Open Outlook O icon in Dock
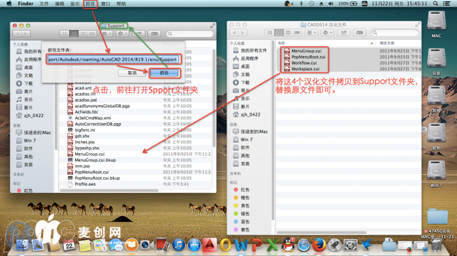The height and width of the screenshot is (256, 457). 225,245
